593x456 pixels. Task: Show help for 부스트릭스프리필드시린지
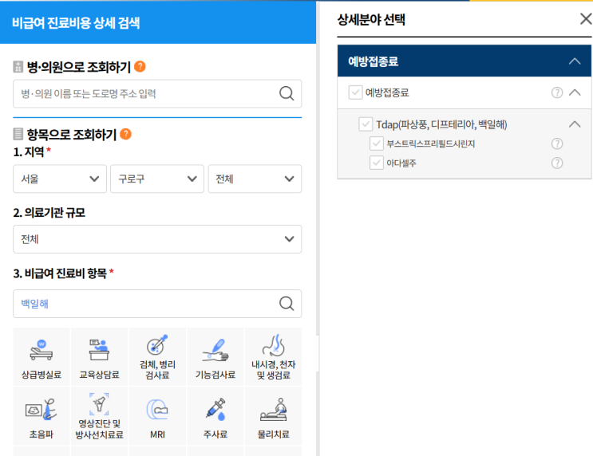pyautogui.click(x=557, y=143)
